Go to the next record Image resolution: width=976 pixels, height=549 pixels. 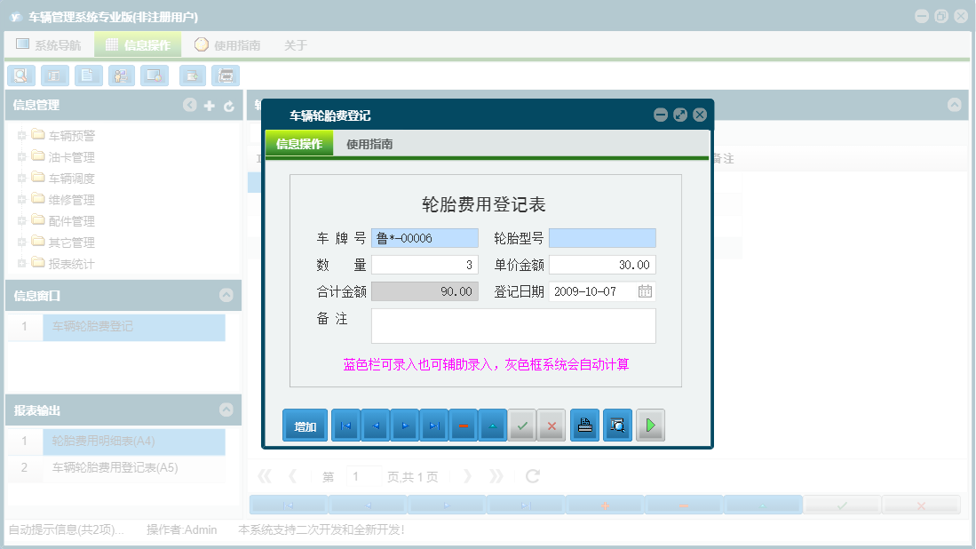tap(405, 425)
